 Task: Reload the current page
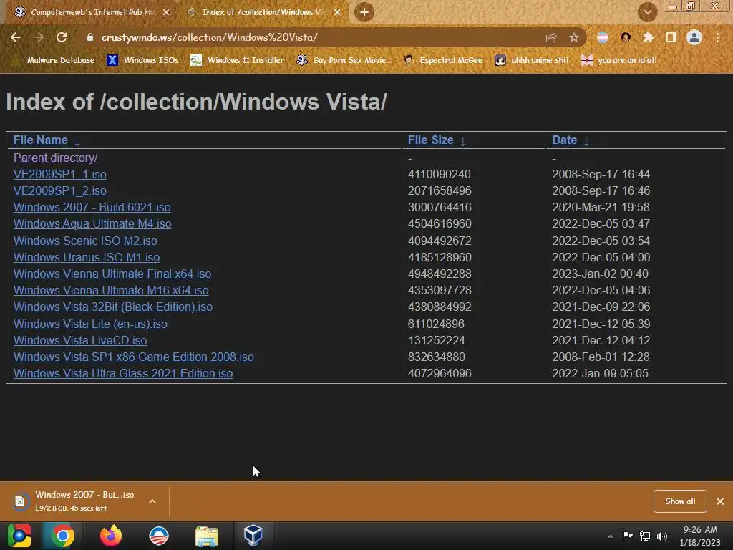tap(62, 37)
